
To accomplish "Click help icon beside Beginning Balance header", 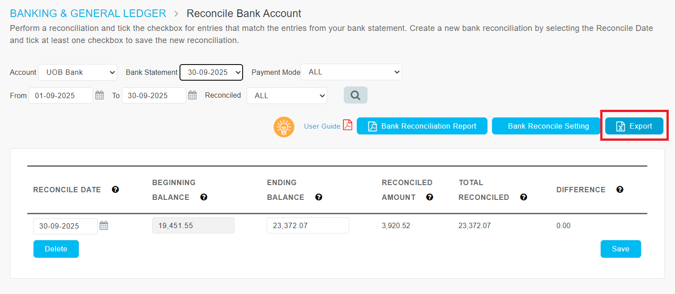I will click(x=204, y=197).
